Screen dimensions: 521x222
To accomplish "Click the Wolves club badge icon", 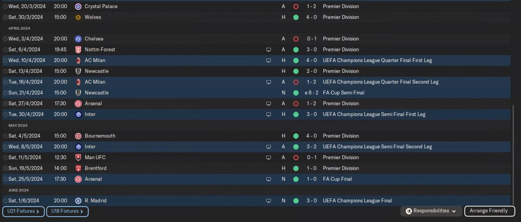I will click(x=78, y=18).
